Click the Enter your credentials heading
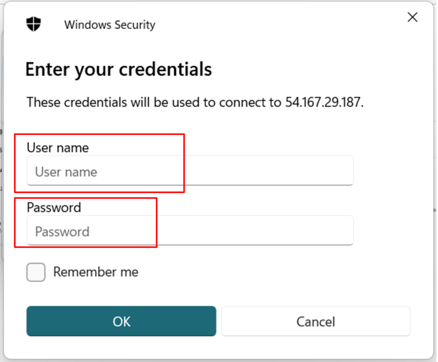The height and width of the screenshot is (362, 438). click(119, 69)
